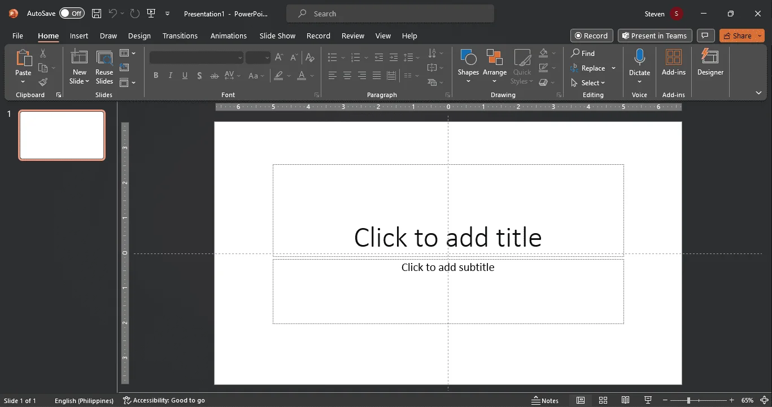The image size is (772, 407).
Task: Switch to Slide Sorter view
Action: click(x=603, y=400)
